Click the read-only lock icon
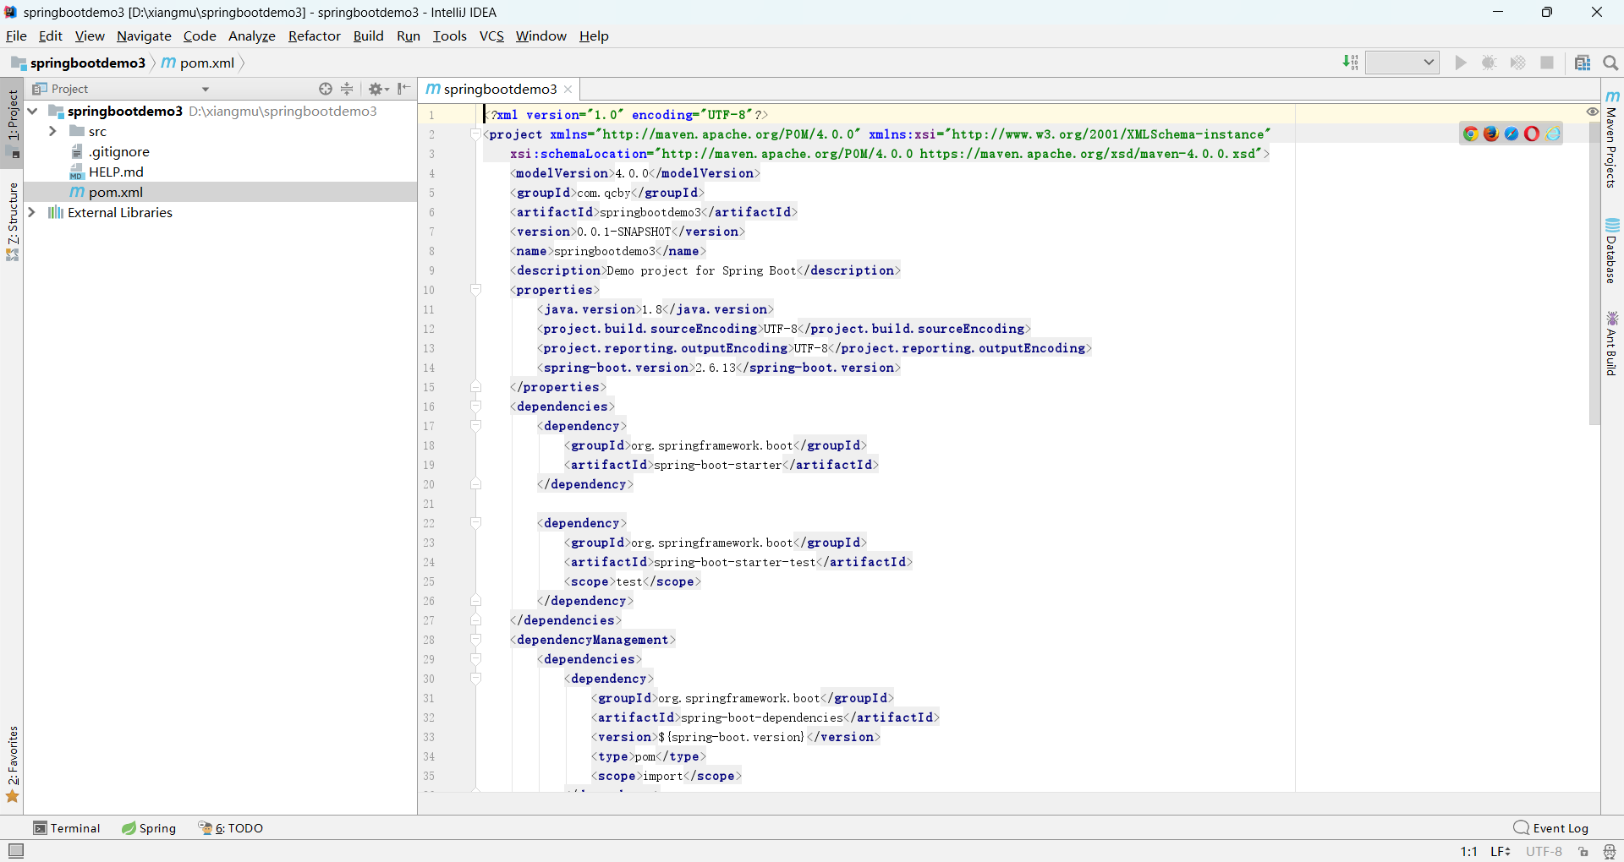Image resolution: width=1624 pixels, height=862 pixels. pos(1583,852)
